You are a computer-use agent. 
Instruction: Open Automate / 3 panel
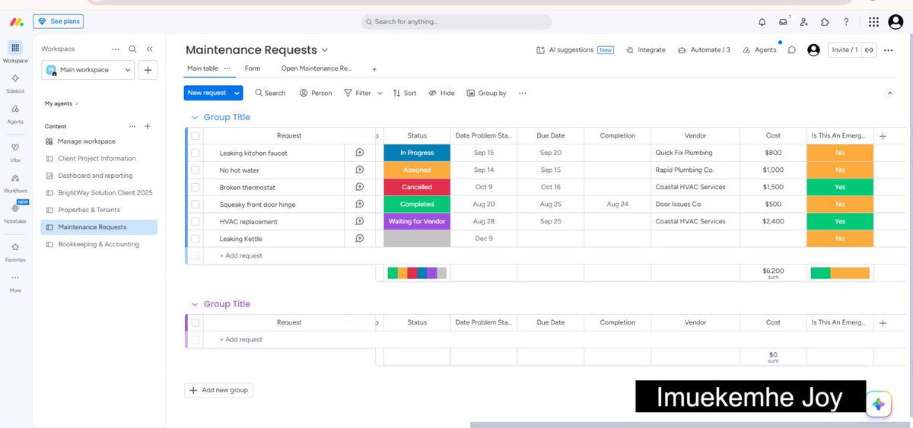pyautogui.click(x=704, y=50)
